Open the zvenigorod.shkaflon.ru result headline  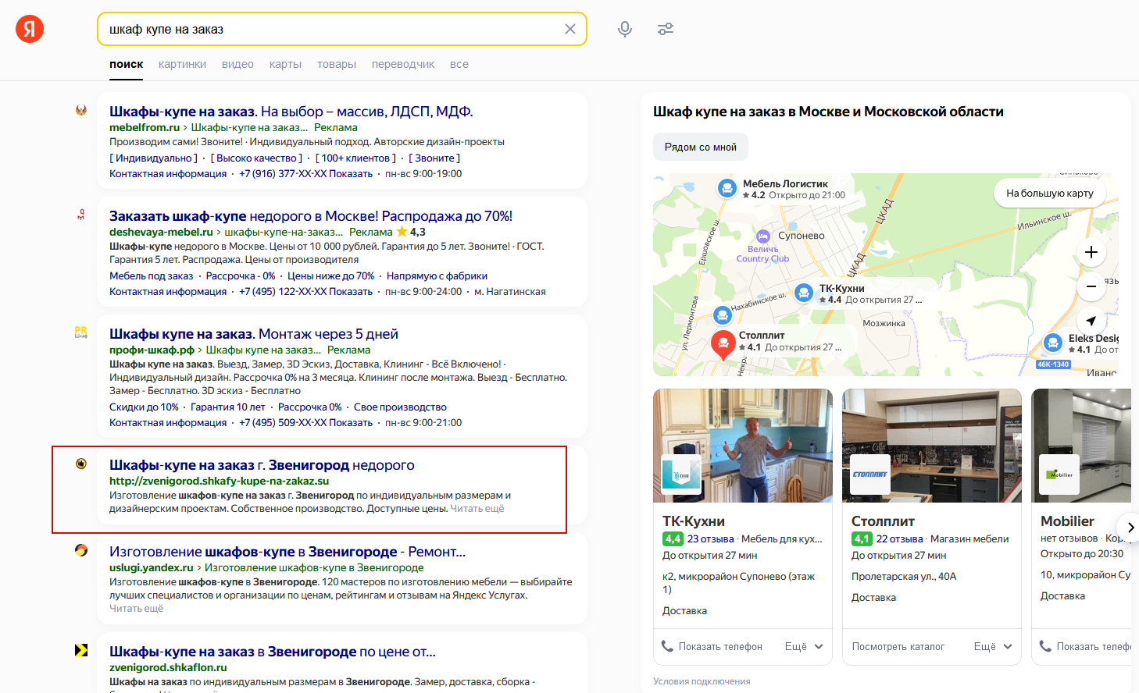(x=273, y=652)
